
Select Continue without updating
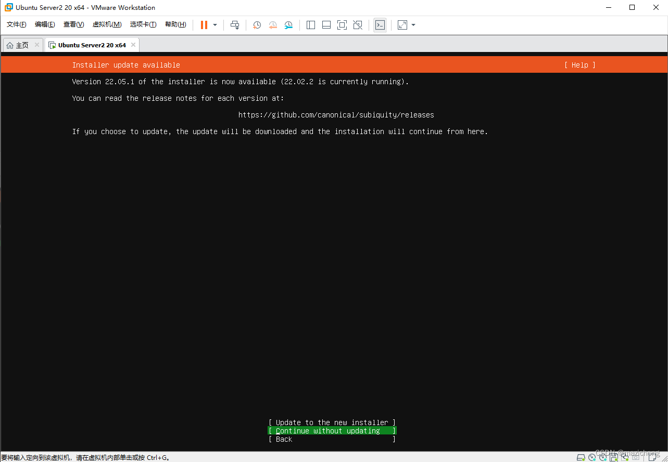[x=332, y=431]
